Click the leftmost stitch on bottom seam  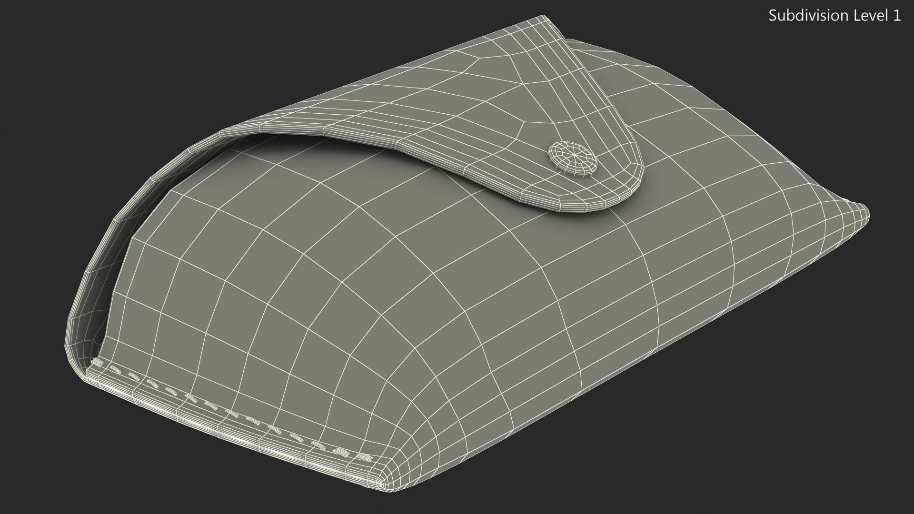pos(97,363)
